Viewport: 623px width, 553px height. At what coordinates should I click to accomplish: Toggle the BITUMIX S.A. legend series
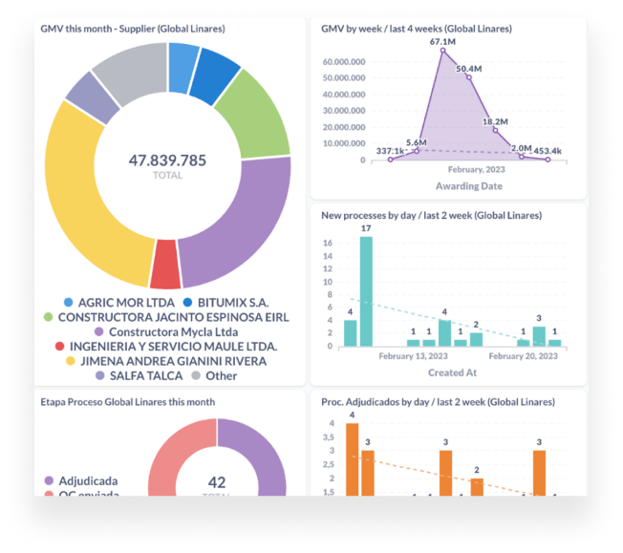[x=188, y=301]
